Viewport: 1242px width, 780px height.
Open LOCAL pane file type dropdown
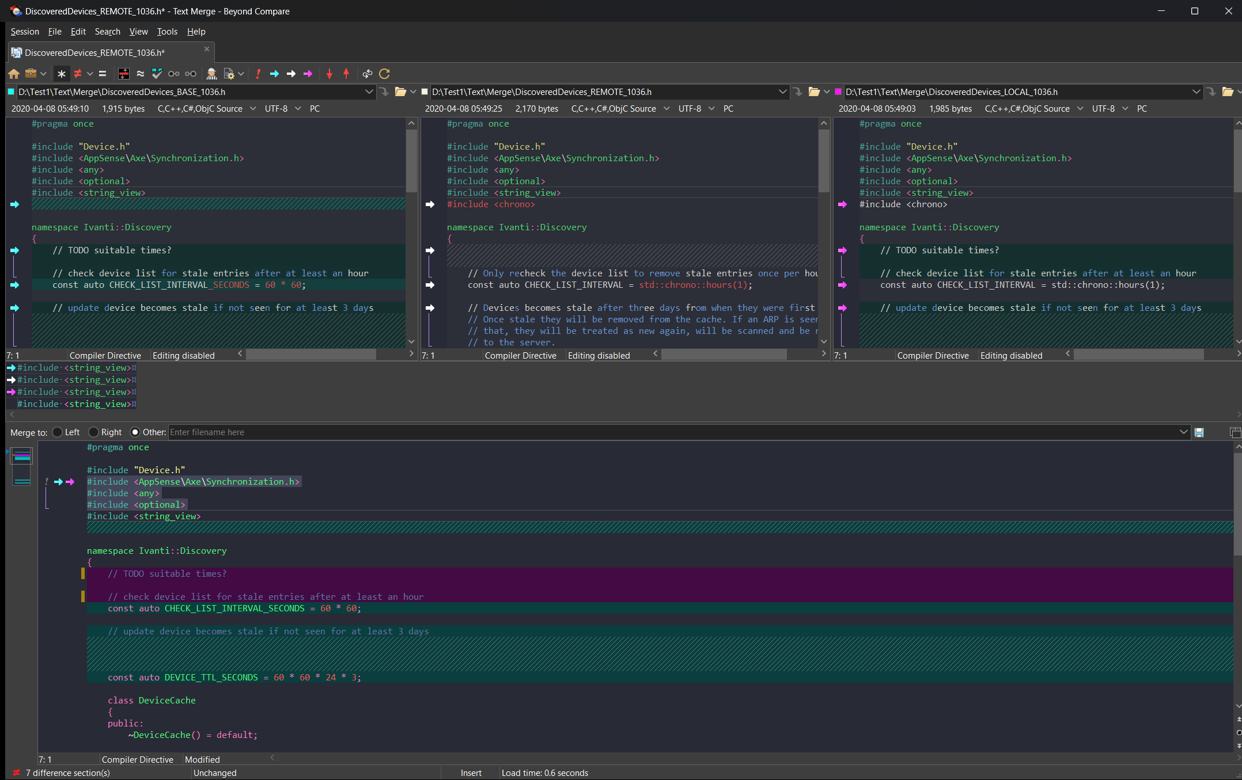(1080, 109)
